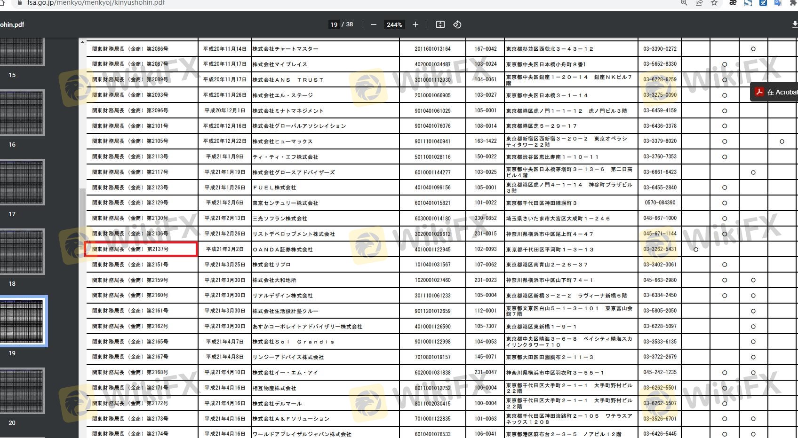This screenshot has width=798, height=438.
Task: Rotate the PDF counterclockwise
Action: (457, 24)
